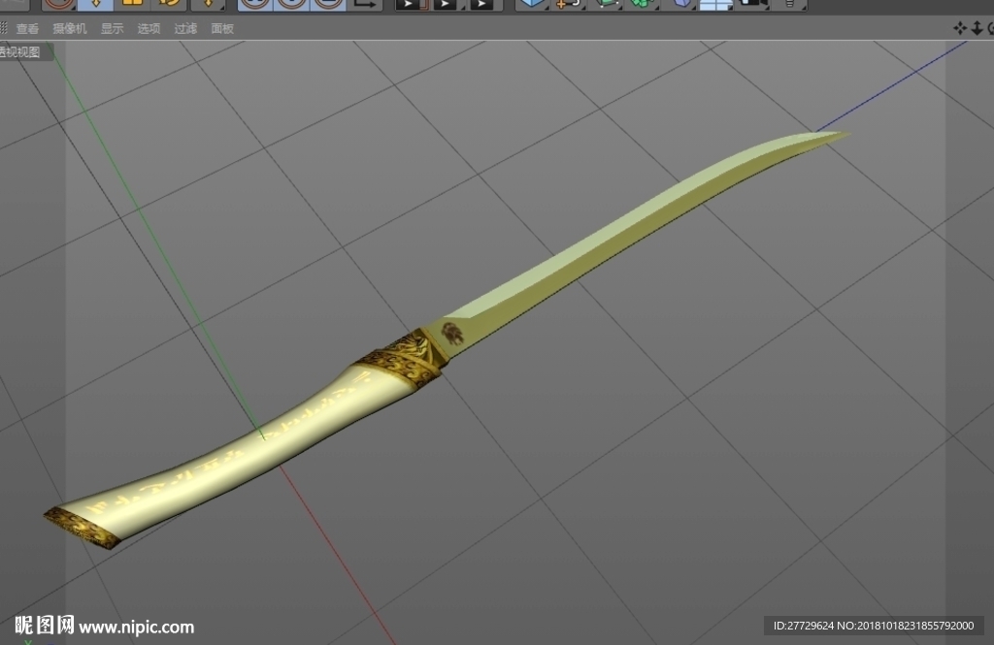This screenshot has width=994, height=645.
Task: Click the 透视视图 viewport label
Action: [x=20, y=52]
